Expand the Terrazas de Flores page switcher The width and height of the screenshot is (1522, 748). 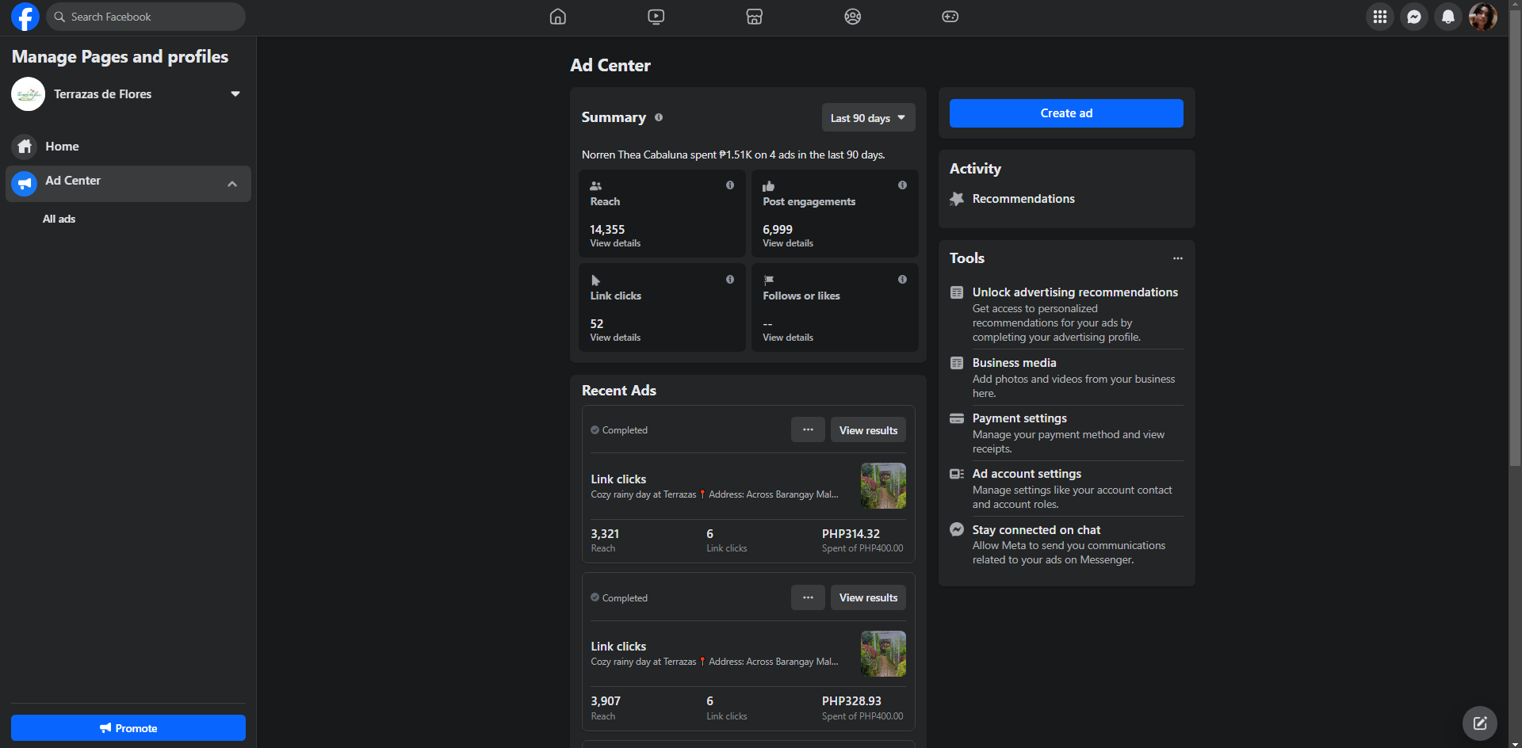pos(235,94)
